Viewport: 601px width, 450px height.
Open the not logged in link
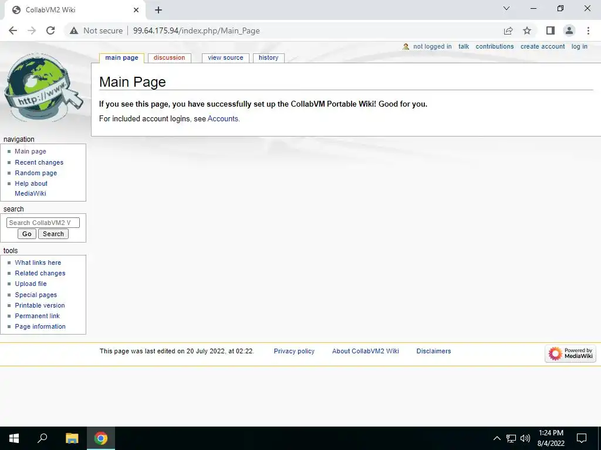tap(432, 47)
